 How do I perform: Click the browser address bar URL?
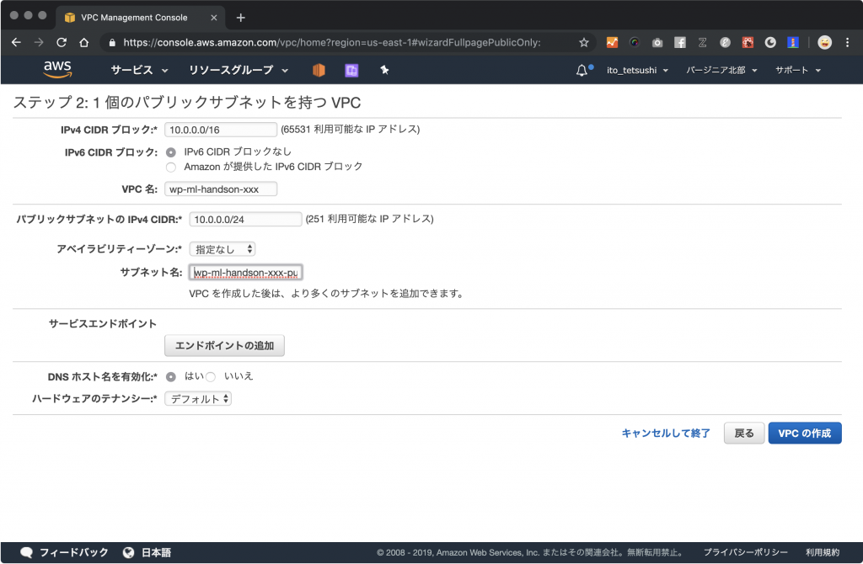click(332, 42)
